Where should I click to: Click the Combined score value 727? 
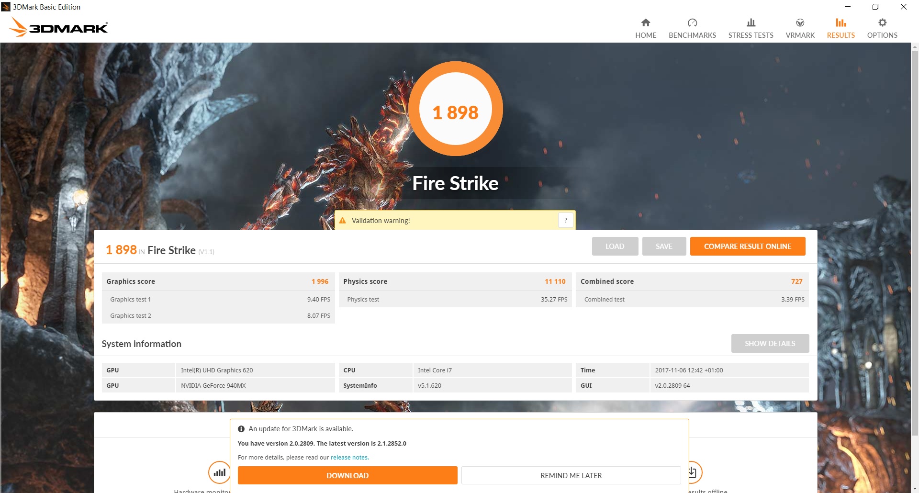tap(796, 281)
